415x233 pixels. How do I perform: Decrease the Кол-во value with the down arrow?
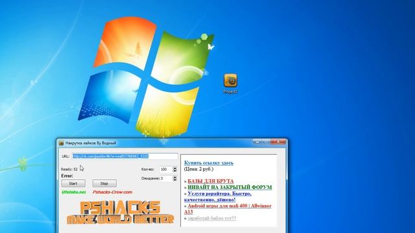pyautogui.click(x=174, y=171)
